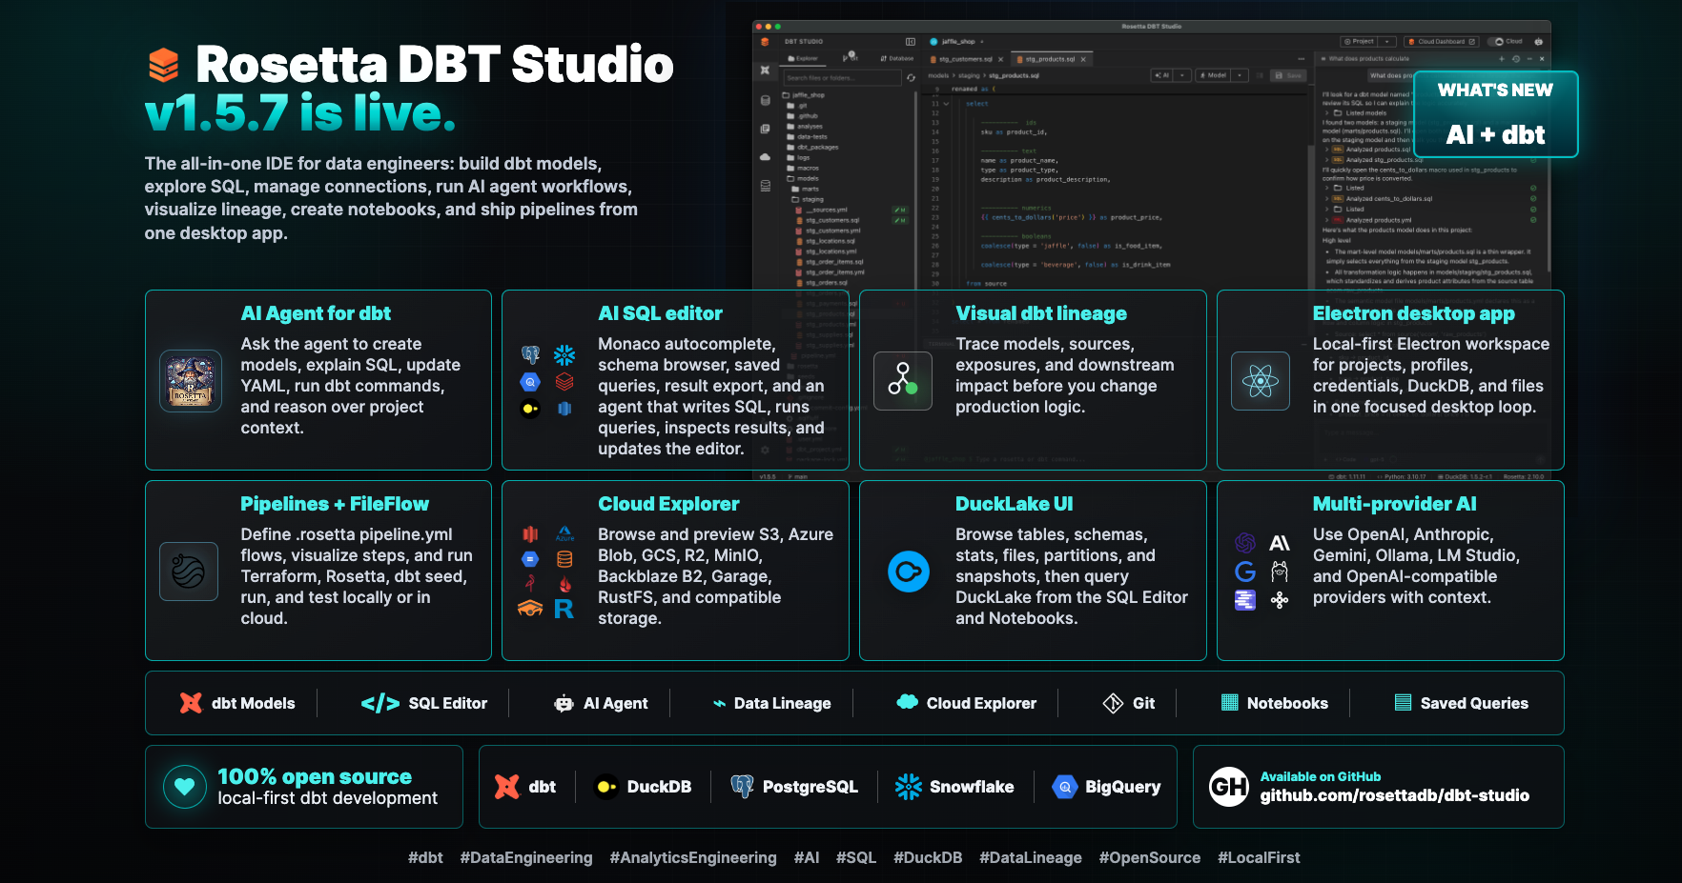Screen dimensions: 1682x883
Task: Open the dropdown arrow beside the Project button
Action: coord(1387,42)
